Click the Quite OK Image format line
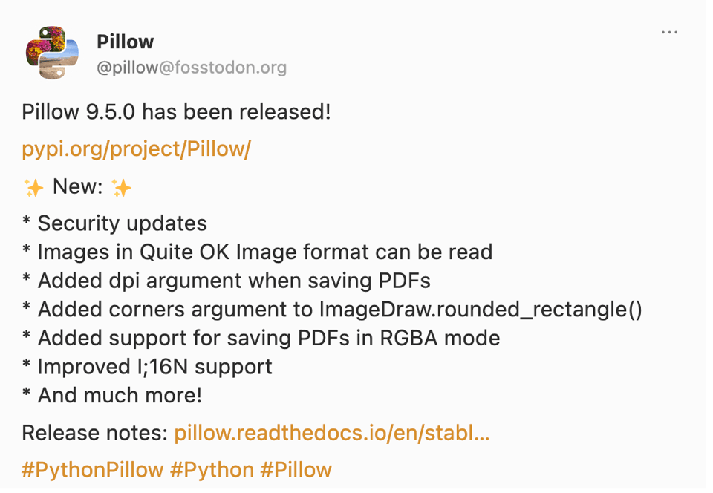 coord(264,252)
